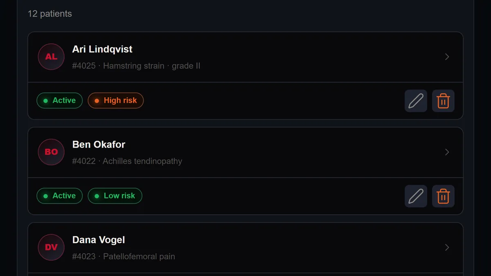Image resolution: width=491 pixels, height=276 pixels.
Task: Select the BO avatar circle
Action: (51, 152)
